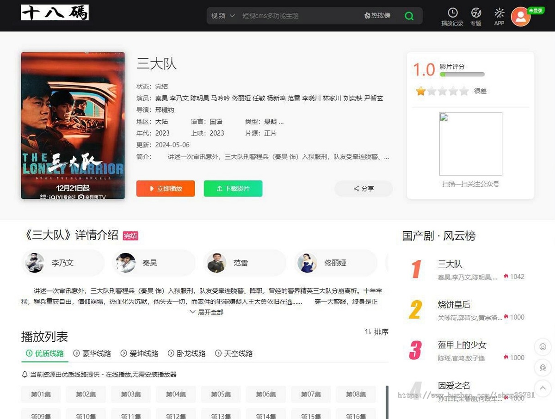The width and height of the screenshot is (555, 419).
Task: Click the back-to-top arrow icon
Action: click(x=543, y=388)
